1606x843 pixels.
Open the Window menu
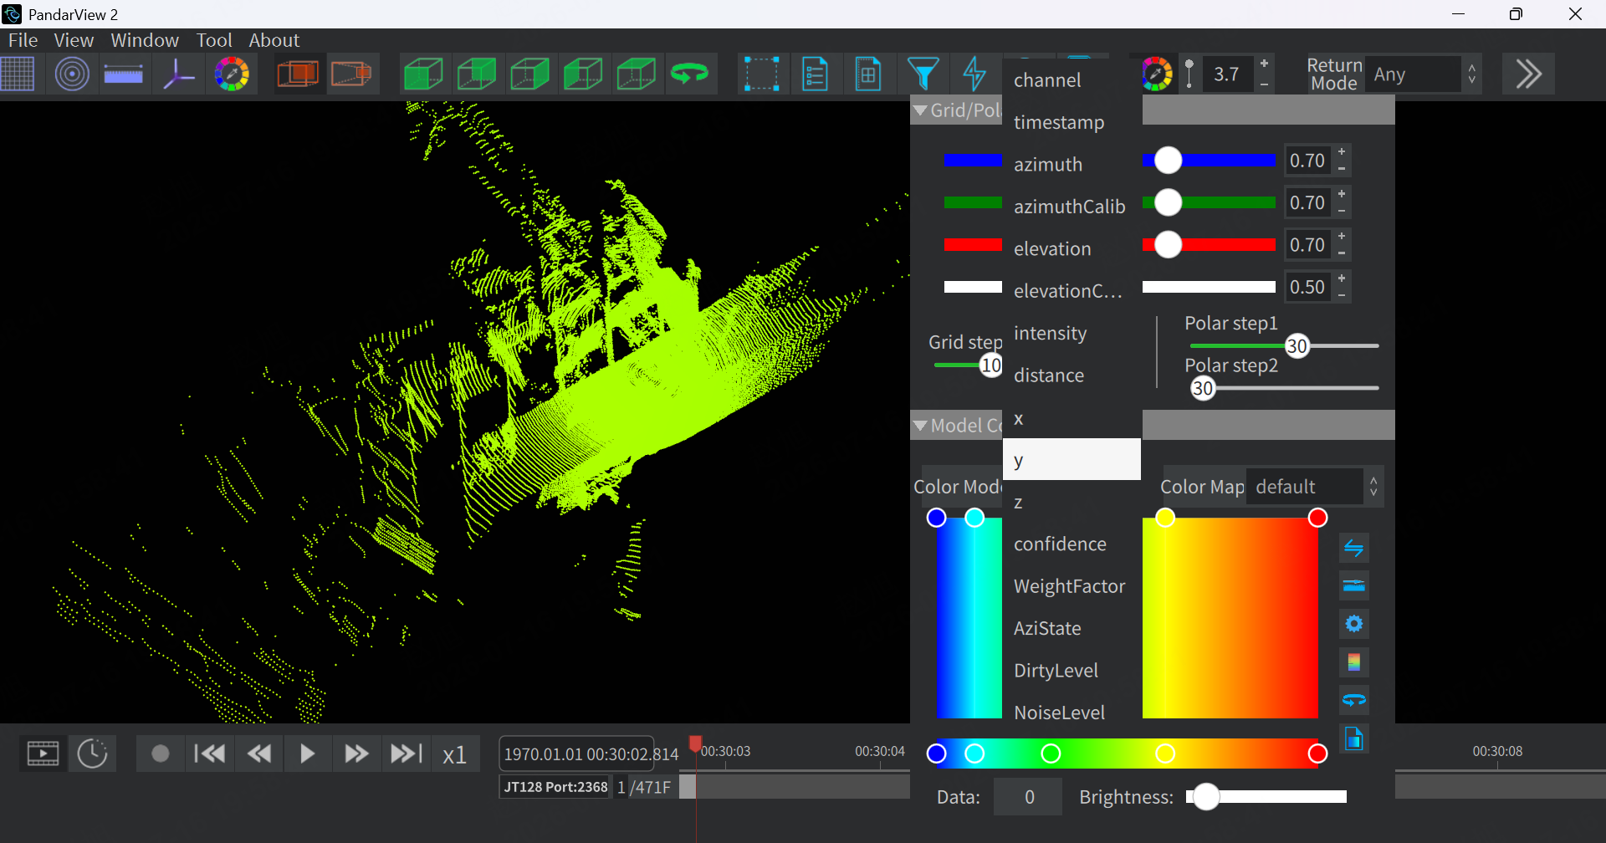point(145,40)
